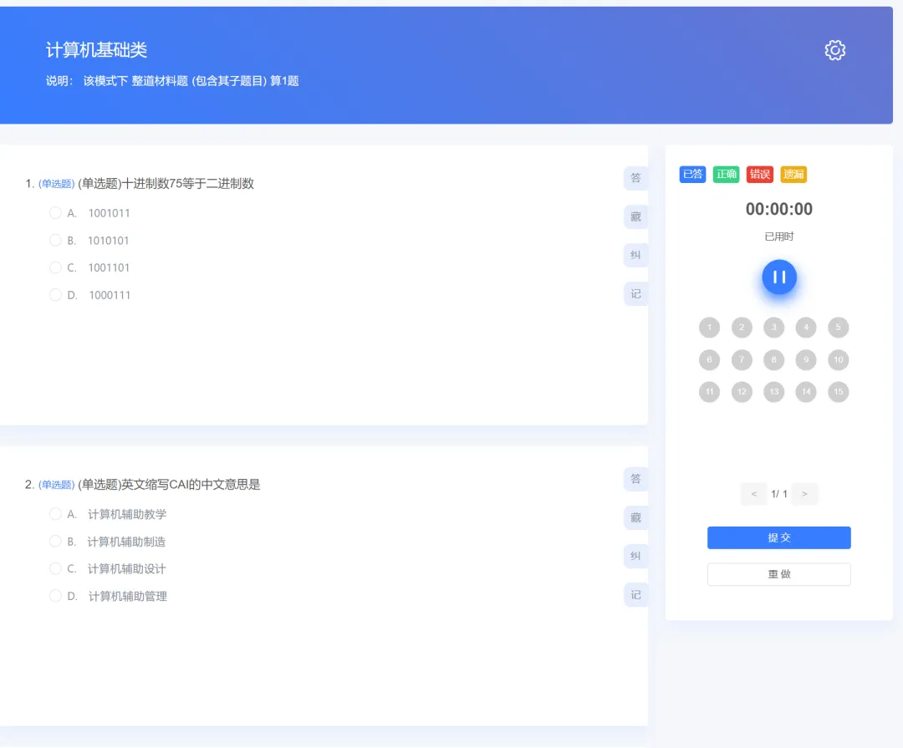Submit the quiz with 提交
903x748 pixels.
(778, 538)
